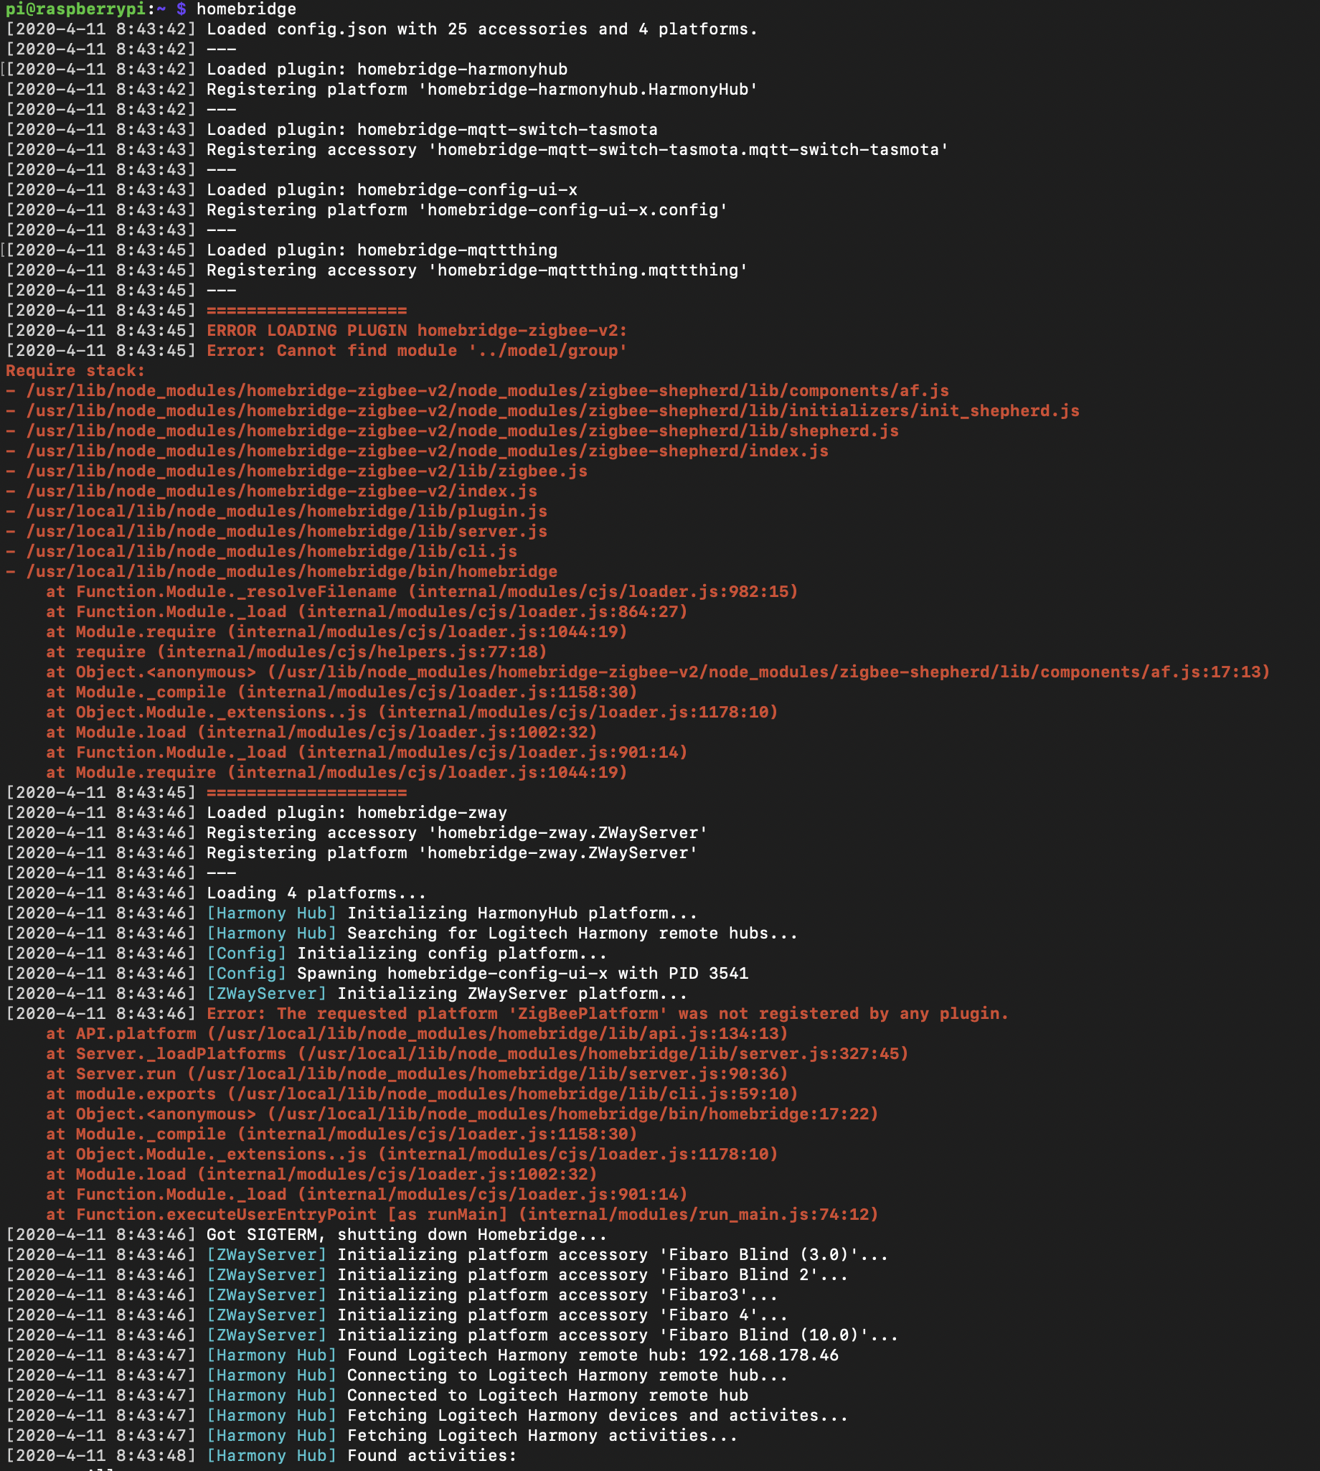Click the 'Got SIGTERM, shutting down Homebridge' line
Image resolution: width=1320 pixels, height=1471 pixels.
(x=406, y=1234)
